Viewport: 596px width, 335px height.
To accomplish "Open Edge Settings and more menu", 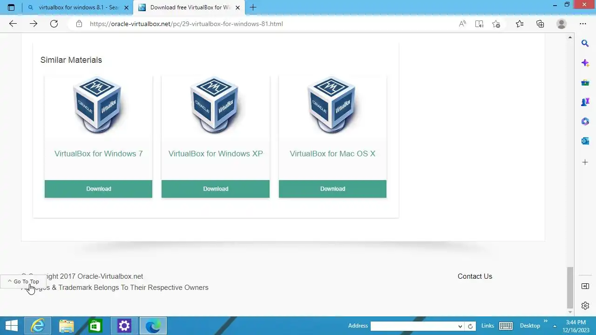I will [583, 24].
